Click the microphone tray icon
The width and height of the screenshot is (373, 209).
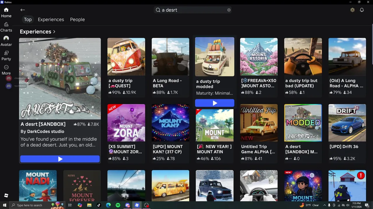[329, 205]
